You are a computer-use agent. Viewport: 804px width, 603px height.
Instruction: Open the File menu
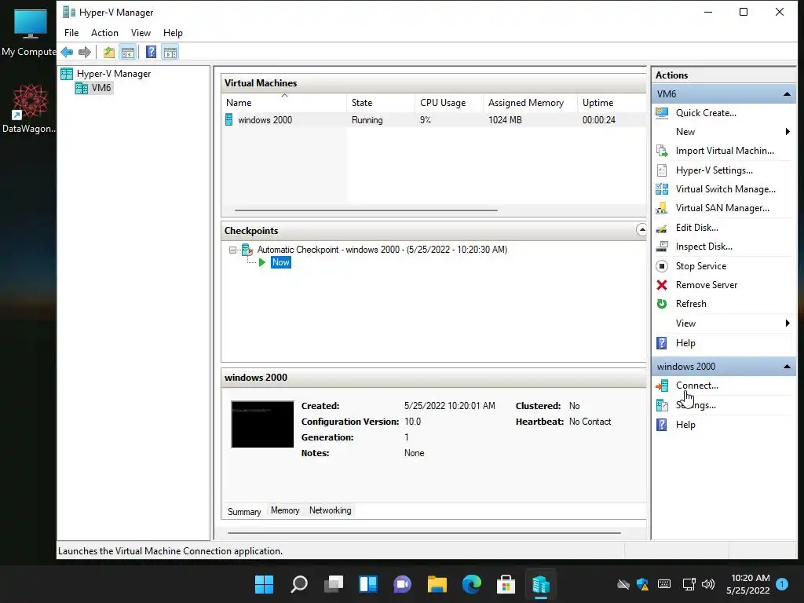tap(71, 33)
